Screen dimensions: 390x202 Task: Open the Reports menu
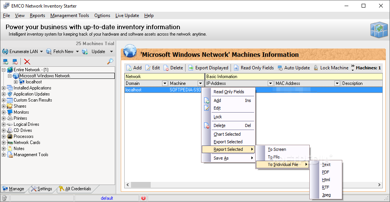tap(37, 16)
